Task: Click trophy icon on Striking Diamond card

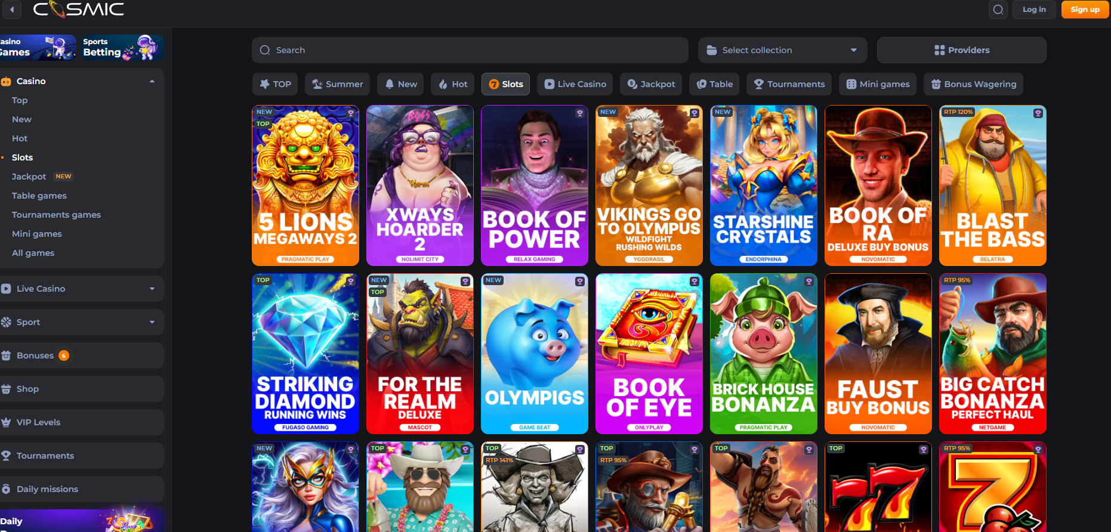Action: point(351,281)
